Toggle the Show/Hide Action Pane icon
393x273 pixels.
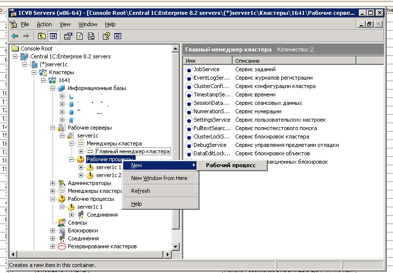pos(118,36)
